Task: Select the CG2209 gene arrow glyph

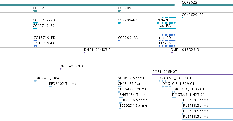Action: coord(119,11)
